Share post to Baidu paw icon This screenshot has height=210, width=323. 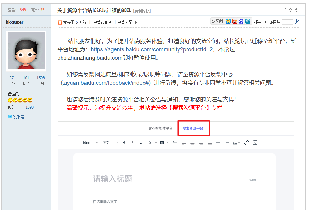click(241, 21)
